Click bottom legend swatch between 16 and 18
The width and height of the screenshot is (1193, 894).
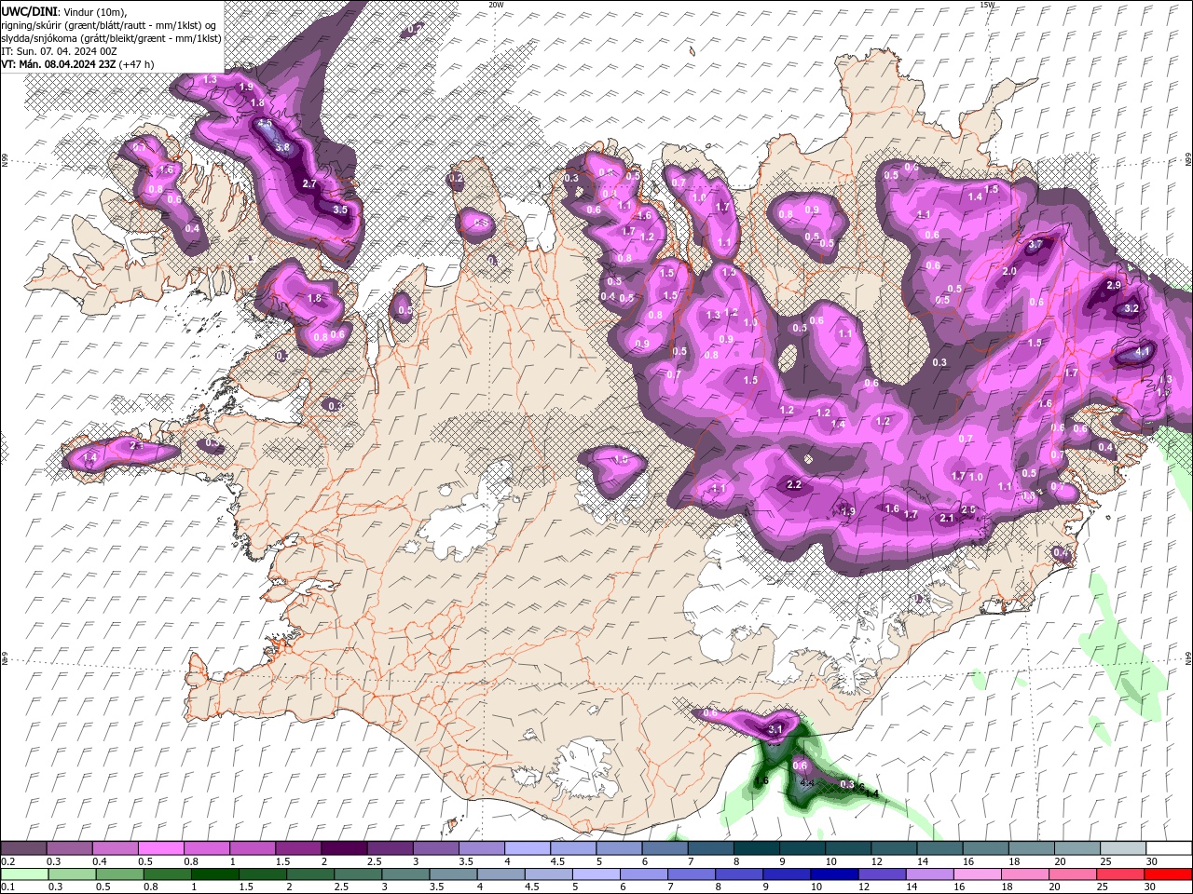(978, 874)
